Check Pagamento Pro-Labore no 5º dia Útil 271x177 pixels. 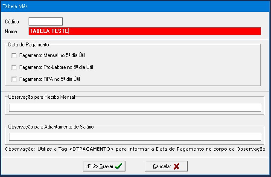coord(14,67)
